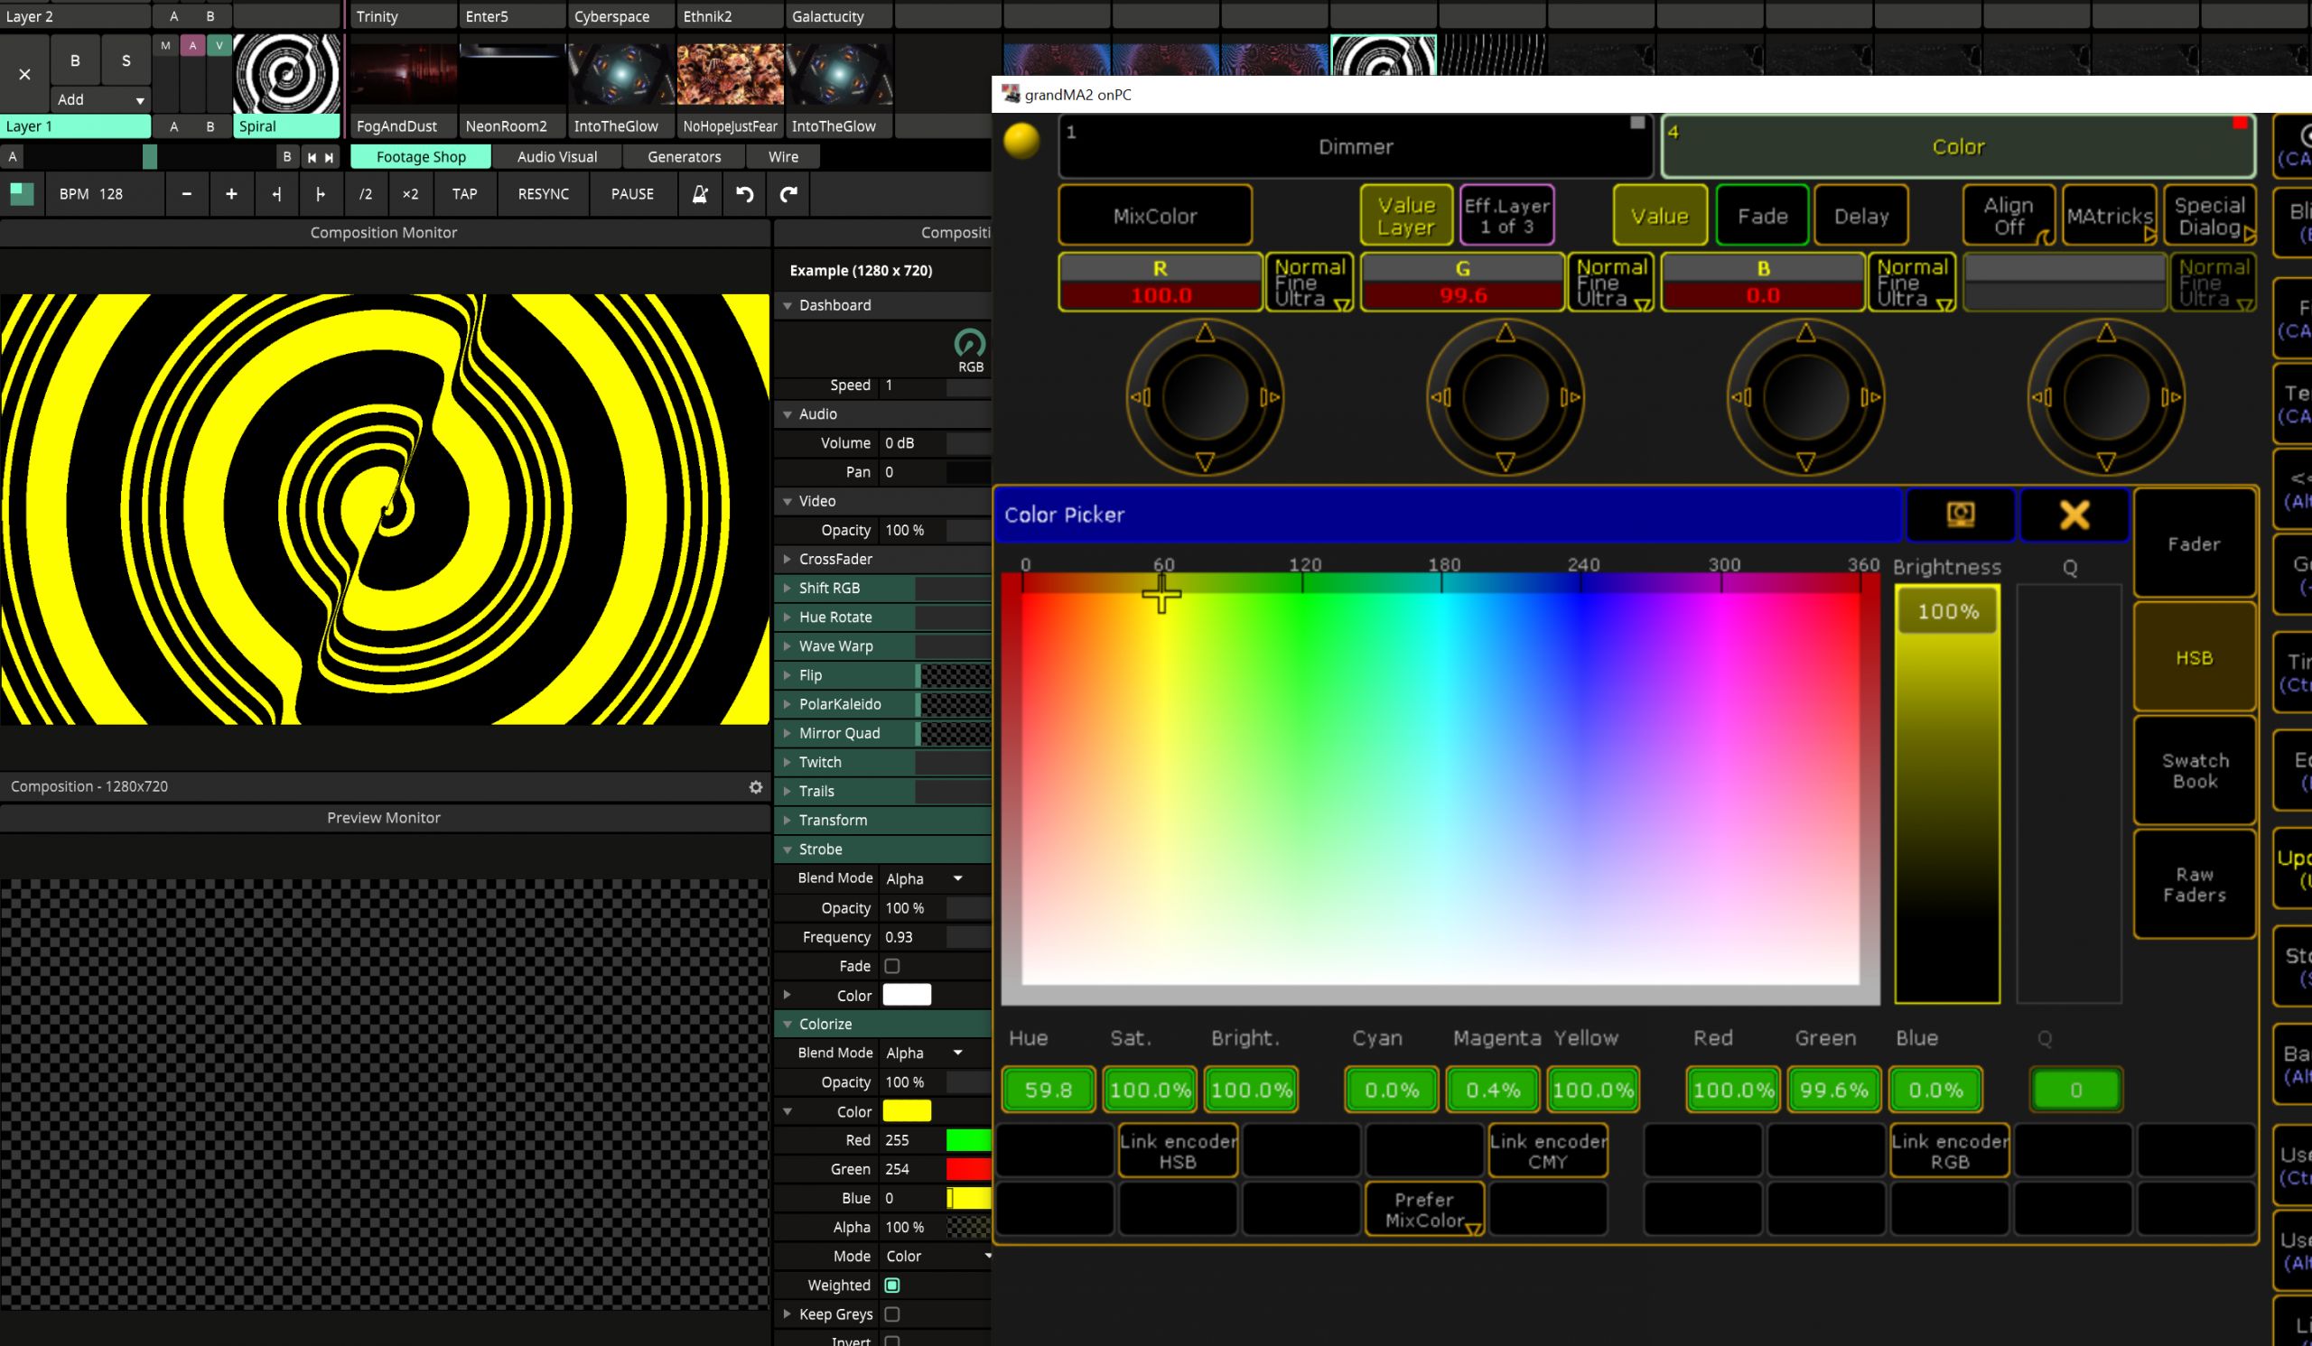Click the undo arrow icon
Image resolution: width=2312 pixels, height=1346 pixels.
coord(744,193)
